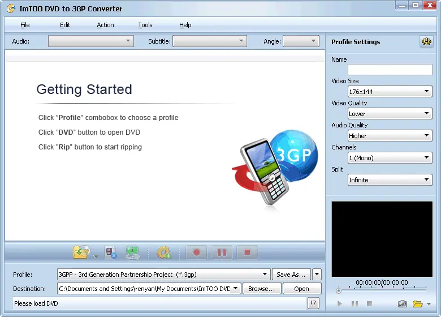Open the Audio Quality Higher dropdown
Screen dimensions: 441x317
pos(390,136)
